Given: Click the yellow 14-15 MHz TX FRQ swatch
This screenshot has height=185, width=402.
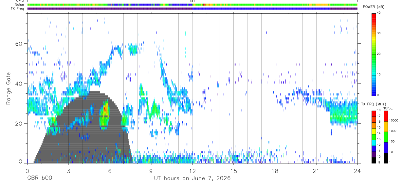Looking at the screenshot, I should [x=374, y=131].
